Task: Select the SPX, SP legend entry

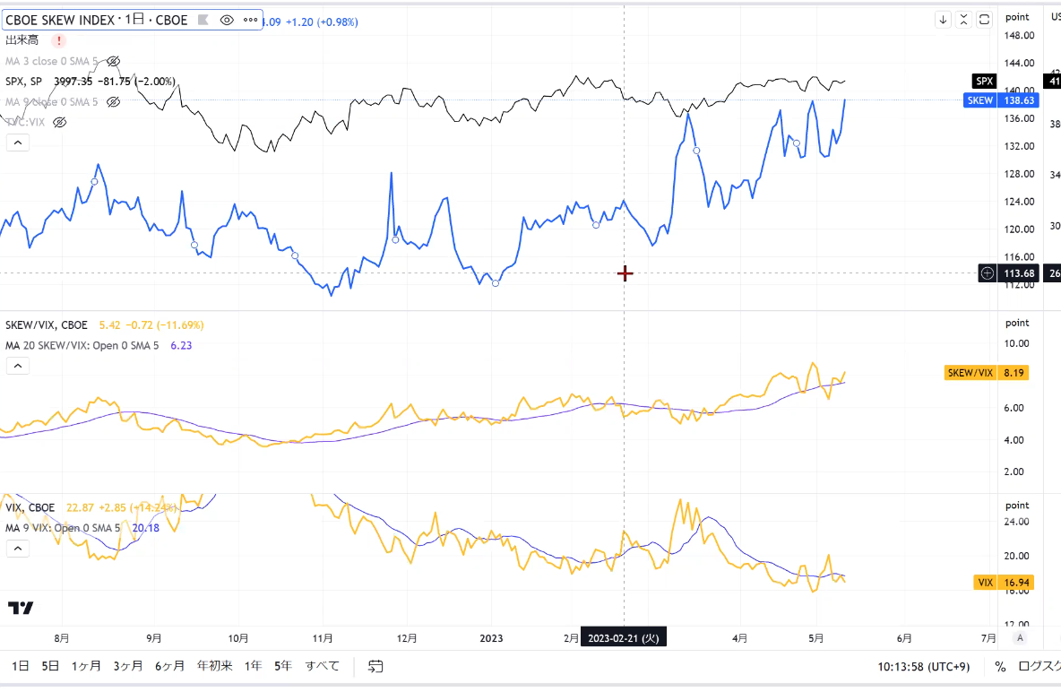Action: pos(23,82)
